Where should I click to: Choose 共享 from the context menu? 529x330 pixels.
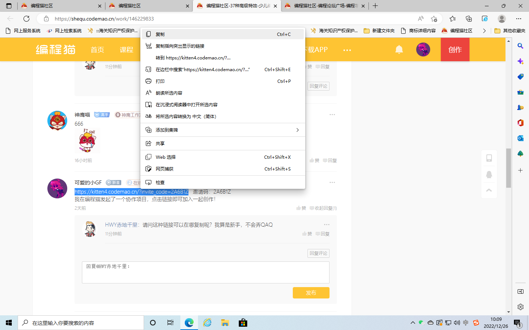223,143
